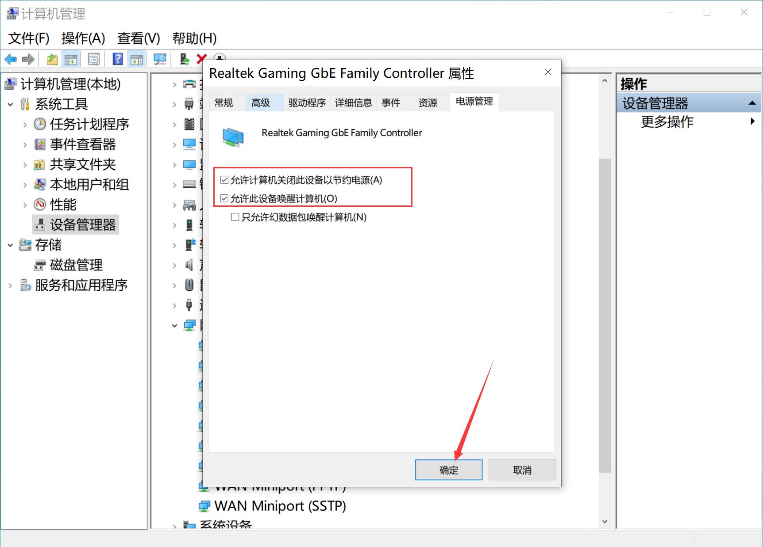Click the 事件查看器 tree icon

point(40,144)
